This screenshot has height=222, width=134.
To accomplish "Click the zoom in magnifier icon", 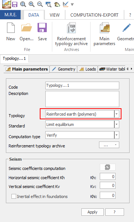I will [31, 4].
